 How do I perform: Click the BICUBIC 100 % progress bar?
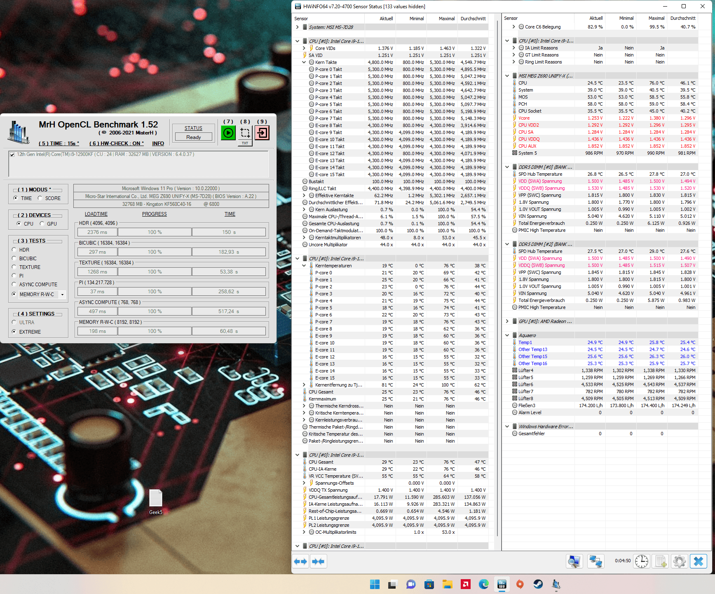(x=155, y=252)
